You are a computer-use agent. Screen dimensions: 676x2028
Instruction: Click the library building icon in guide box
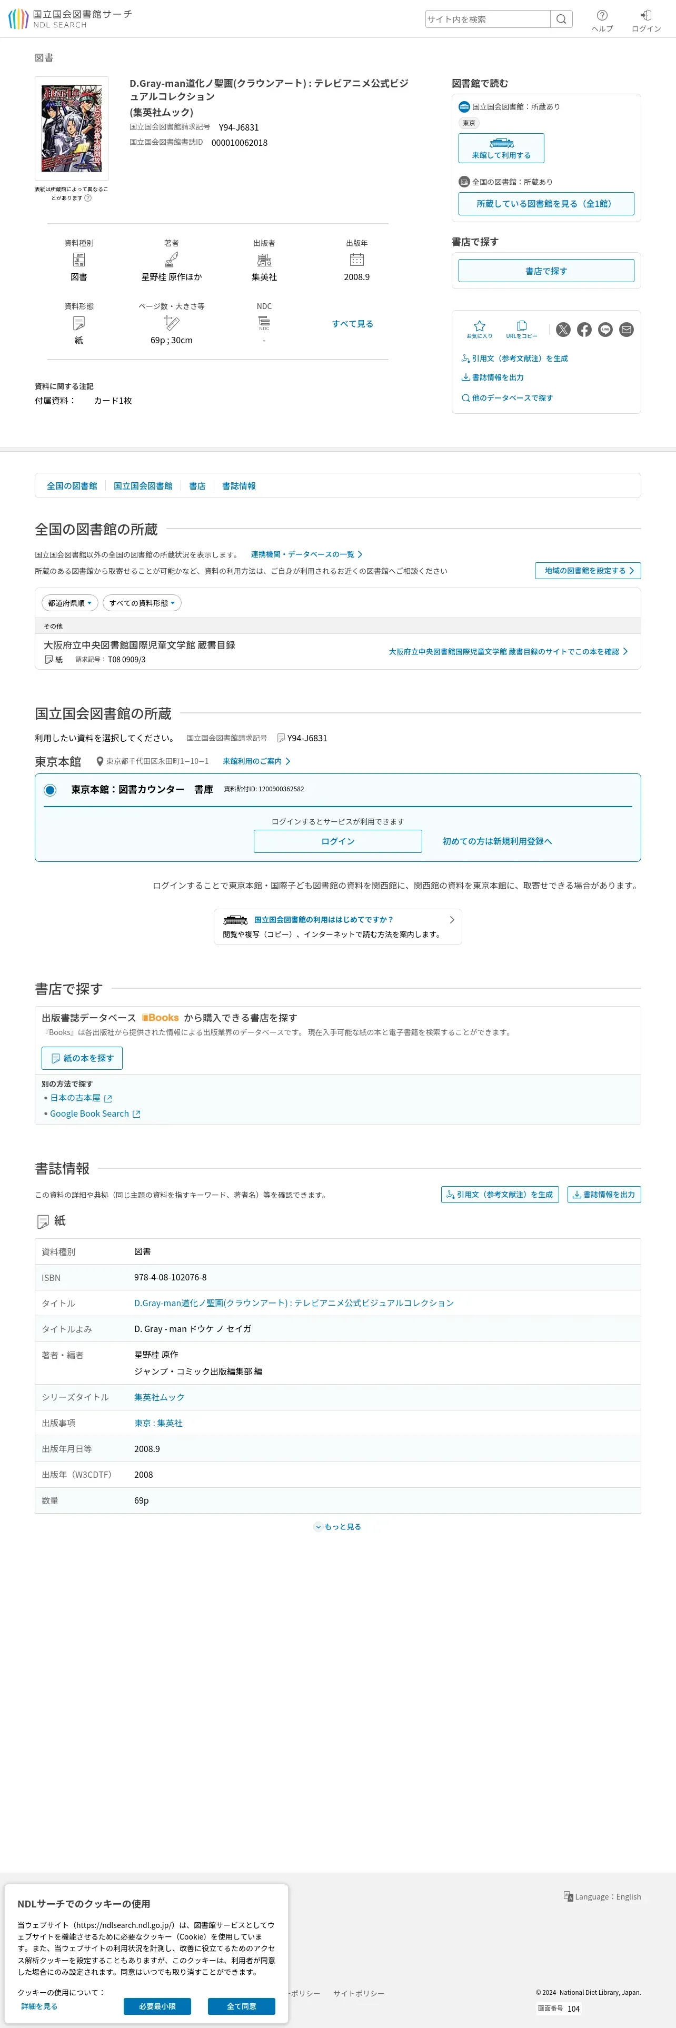(x=235, y=920)
